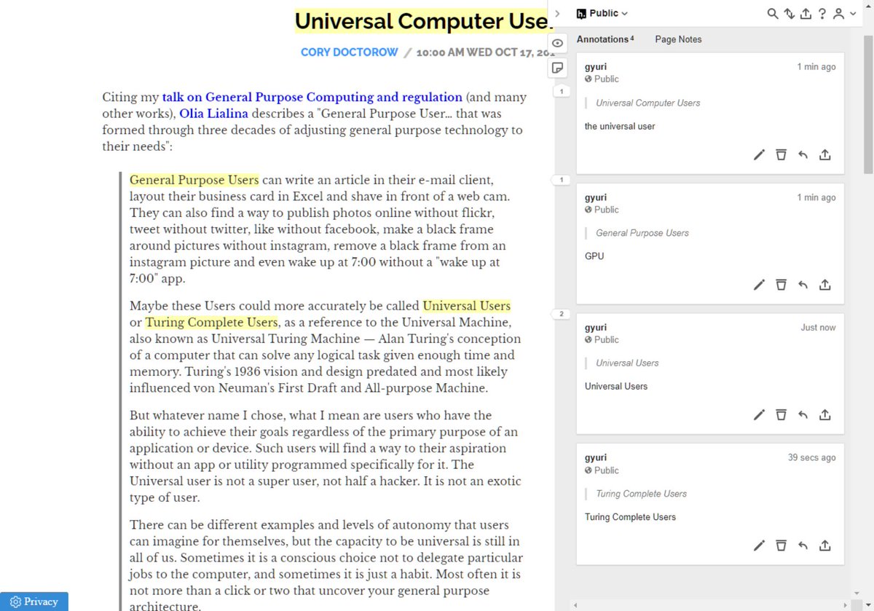This screenshot has height=611, width=874.
Task: Create a new page note
Action: pyautogui.click(x=557, y=68)
